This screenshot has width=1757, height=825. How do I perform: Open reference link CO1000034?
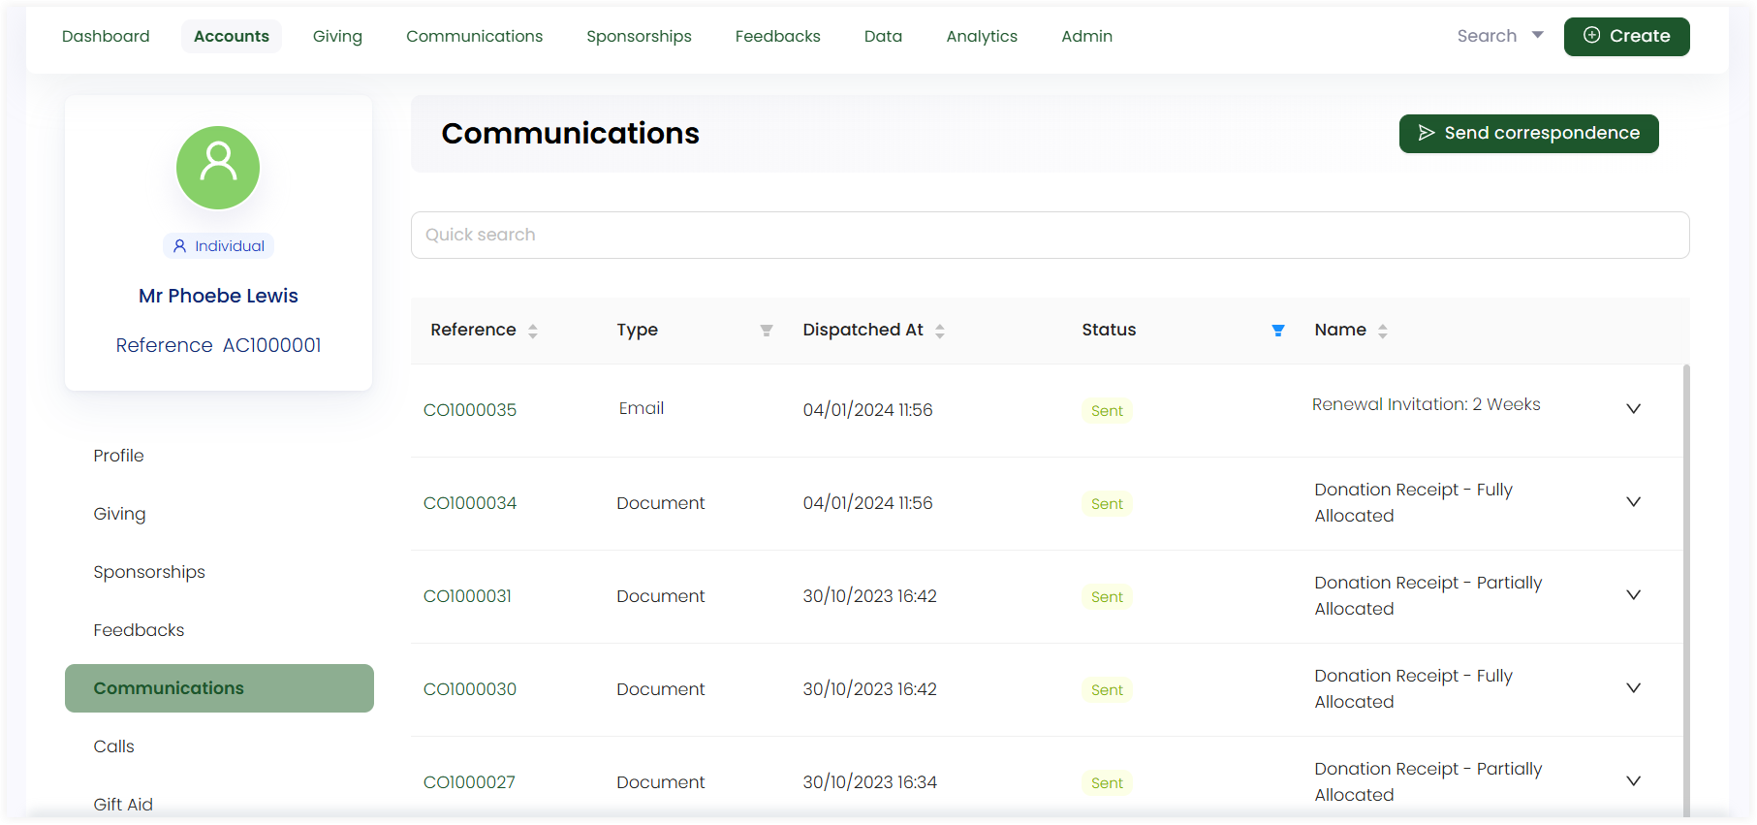click(470, 503)
